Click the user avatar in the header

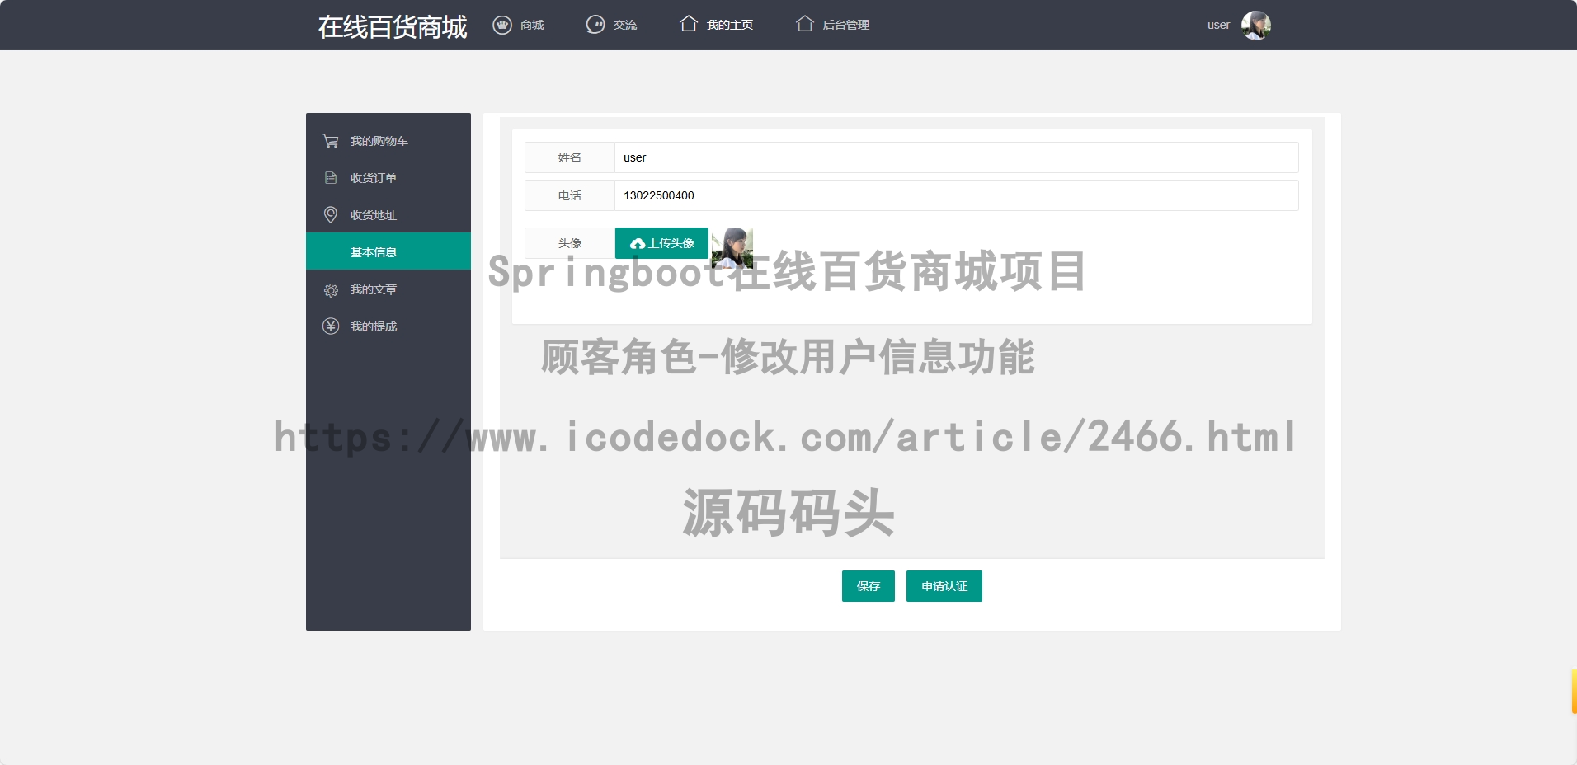(x=1256, y=25)
